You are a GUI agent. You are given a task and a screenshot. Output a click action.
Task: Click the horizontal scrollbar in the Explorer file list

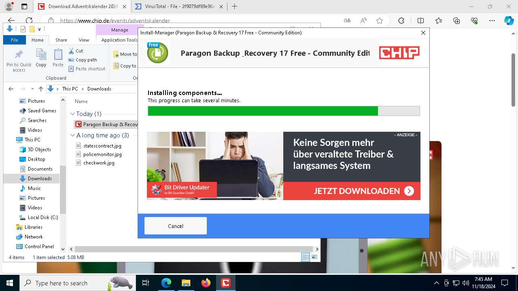click(193, 249)
